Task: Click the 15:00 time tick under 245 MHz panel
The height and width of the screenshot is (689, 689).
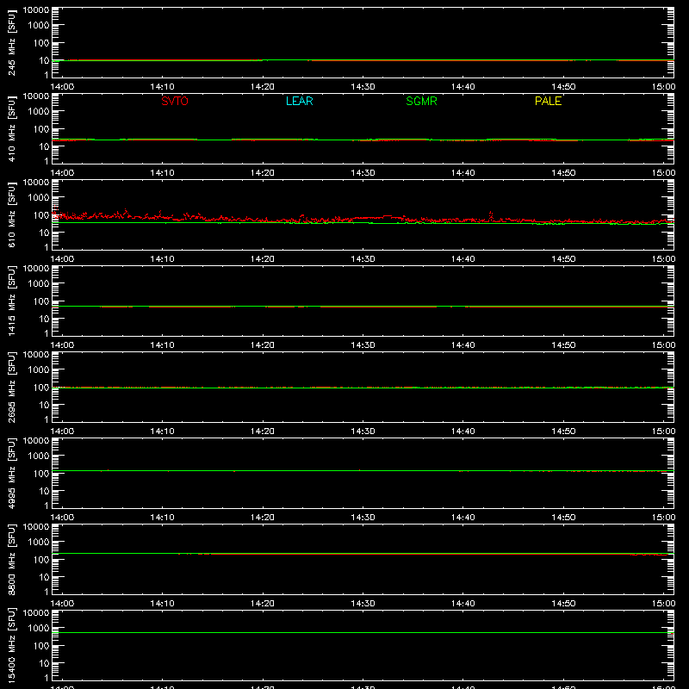Action: point(663,87)
